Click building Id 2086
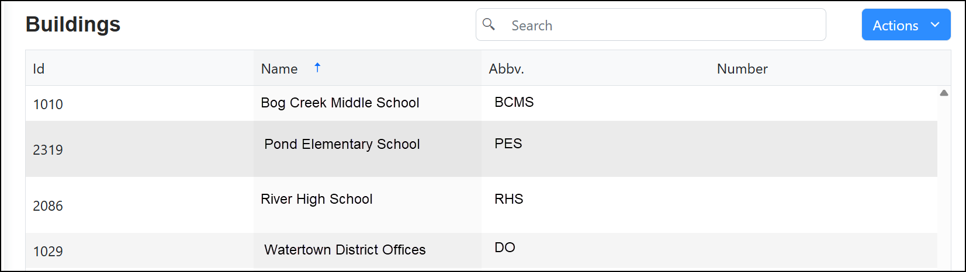 (x=48, y=206)
